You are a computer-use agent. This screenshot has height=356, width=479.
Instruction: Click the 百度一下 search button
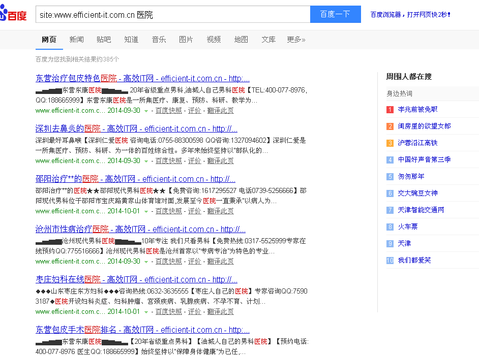point(335,14)
